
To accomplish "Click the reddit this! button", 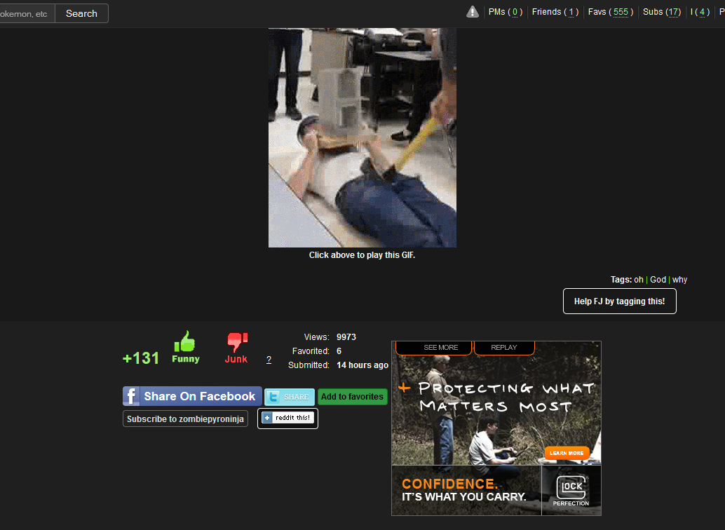I will tap(287, 419).
